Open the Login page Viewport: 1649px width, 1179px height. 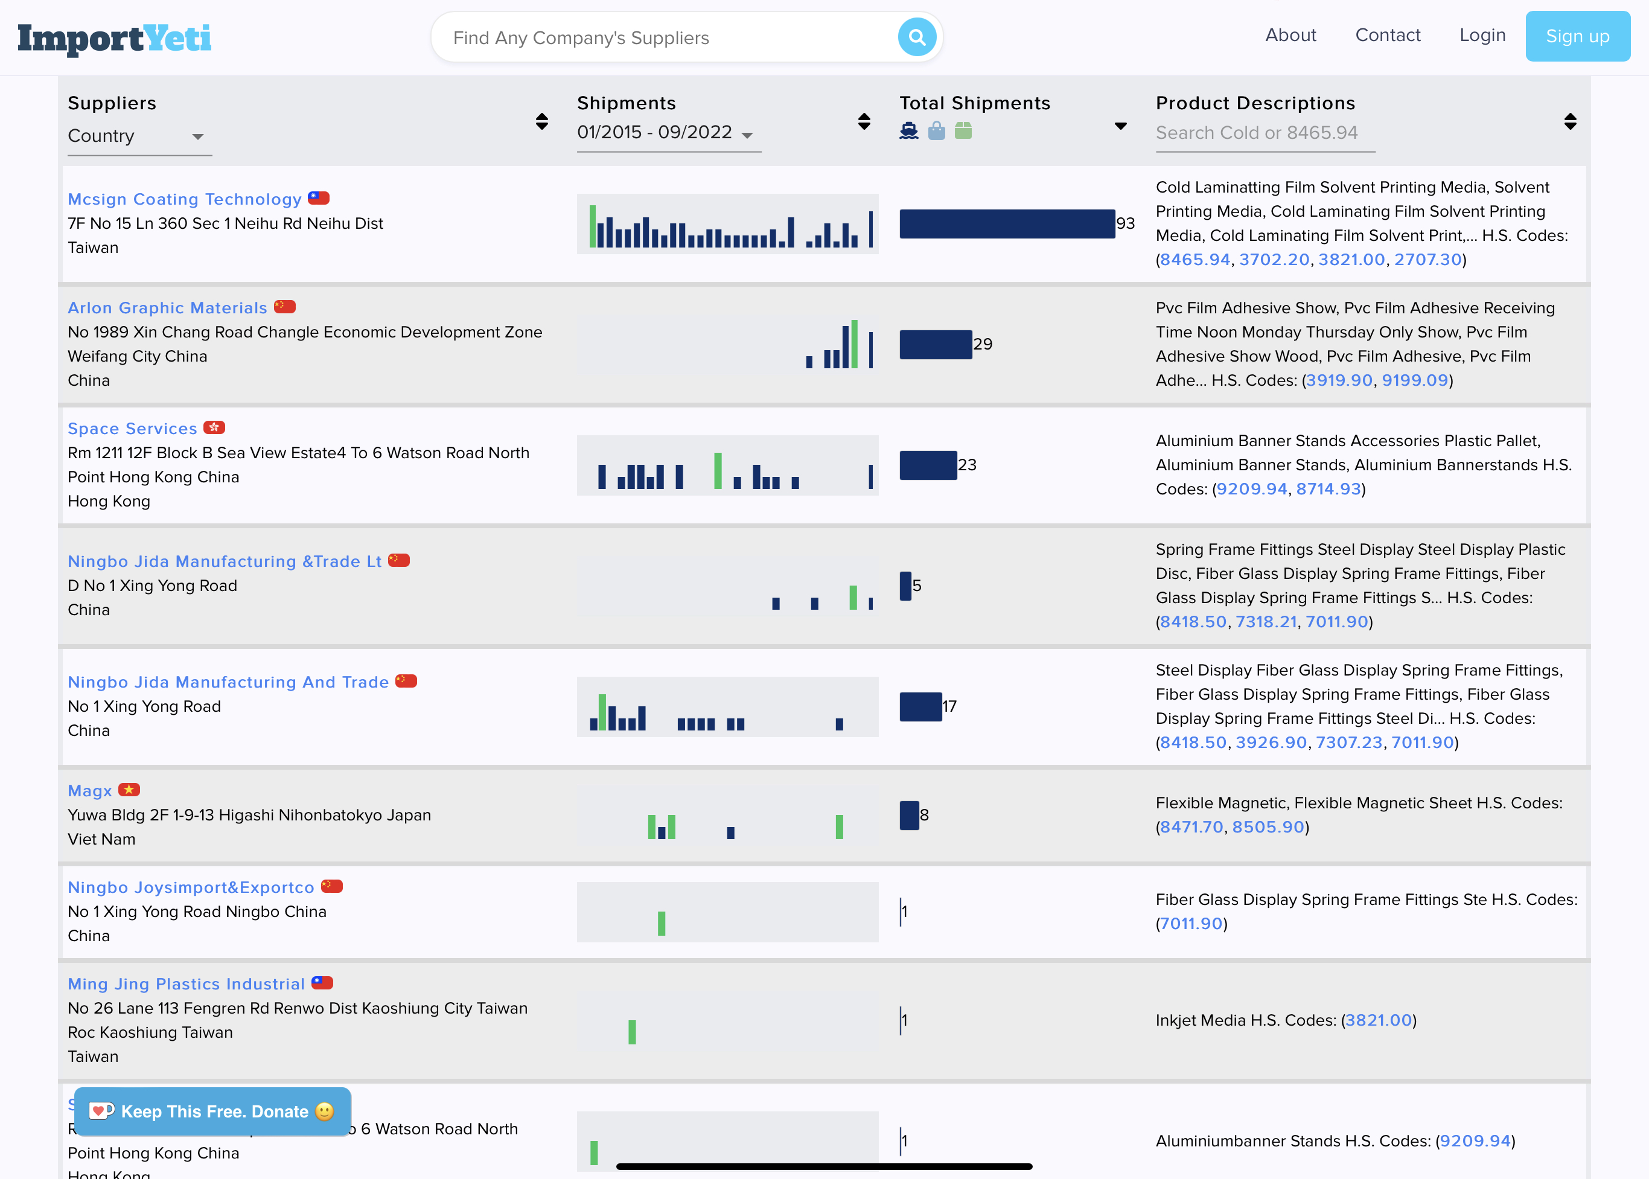coord(1482,36)
